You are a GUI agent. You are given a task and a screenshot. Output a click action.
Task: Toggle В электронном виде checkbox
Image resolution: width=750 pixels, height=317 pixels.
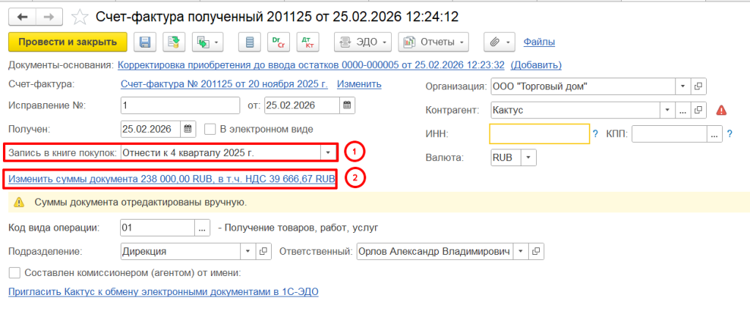(x=210, y=129)
